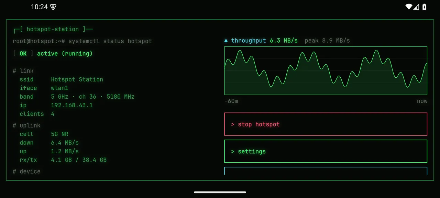Tap the iface value wlan1
Viewport: 440px width, 198px height.
coord(59,88)
